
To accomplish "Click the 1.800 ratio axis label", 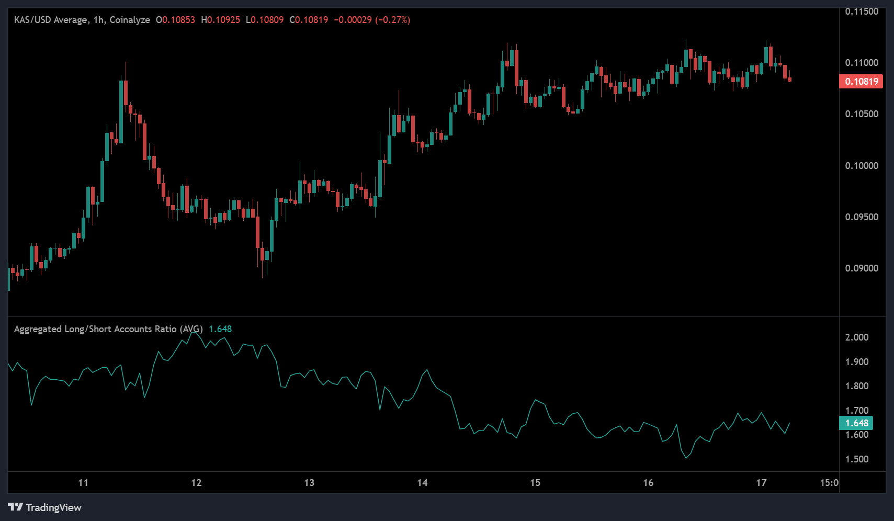I will coord(857,386).
